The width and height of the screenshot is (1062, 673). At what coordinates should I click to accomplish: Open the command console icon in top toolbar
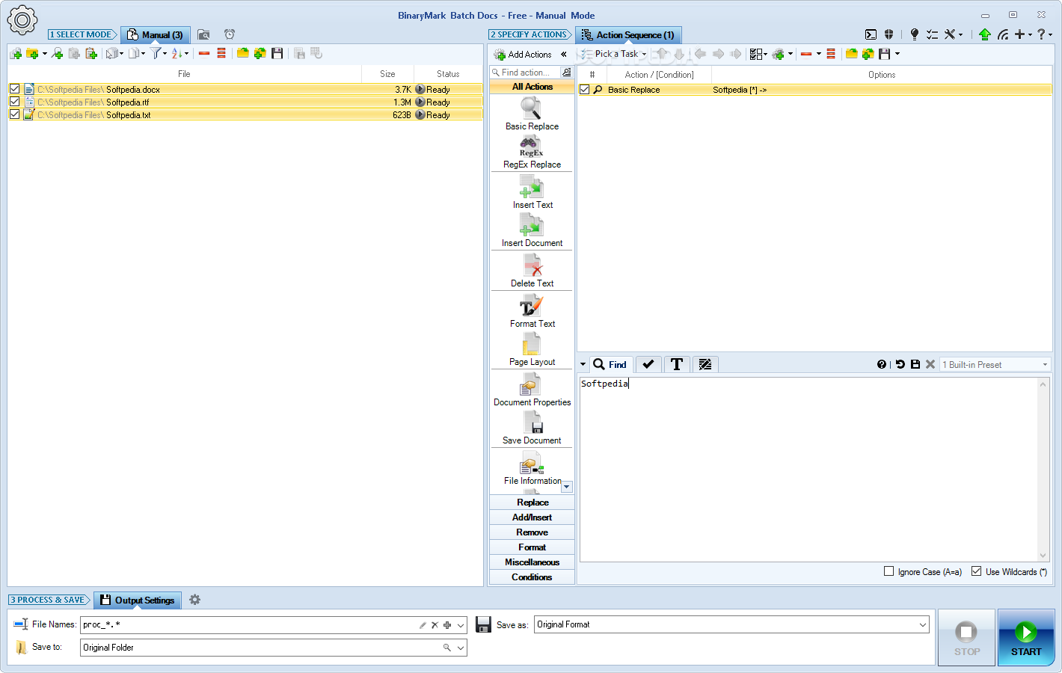pos(871,34)
